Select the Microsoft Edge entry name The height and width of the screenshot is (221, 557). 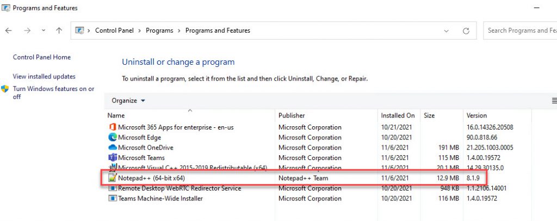pyautogui.click(x=139, y=137)
